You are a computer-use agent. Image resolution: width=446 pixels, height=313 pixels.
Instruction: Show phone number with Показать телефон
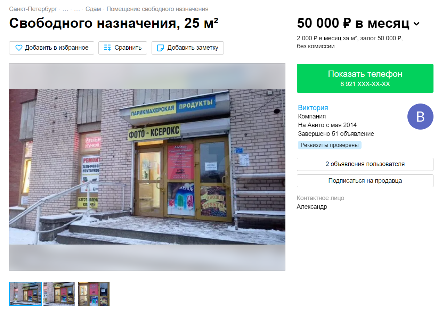pyautogui.click(x=365, y=78)
